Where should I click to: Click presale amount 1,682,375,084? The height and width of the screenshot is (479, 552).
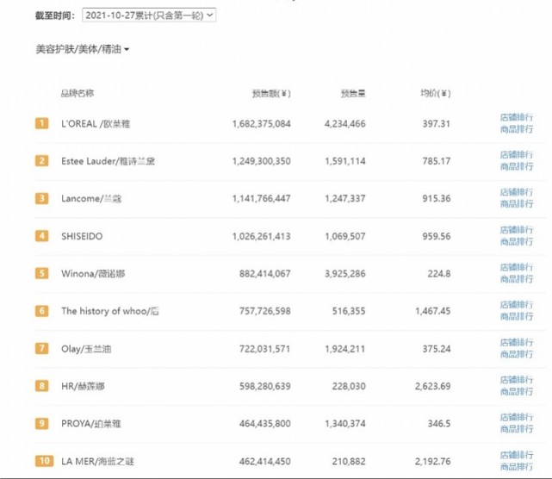click(x=262, y=123)
